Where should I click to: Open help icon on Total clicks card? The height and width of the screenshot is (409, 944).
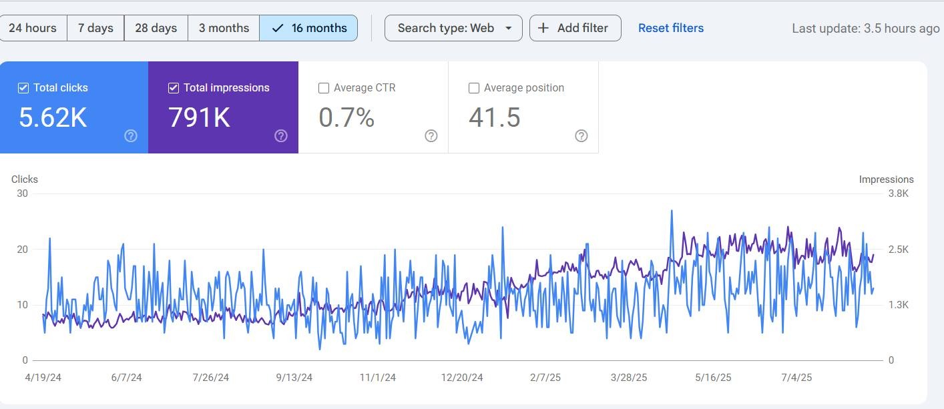pyautogui.click(x=131, y=136)
